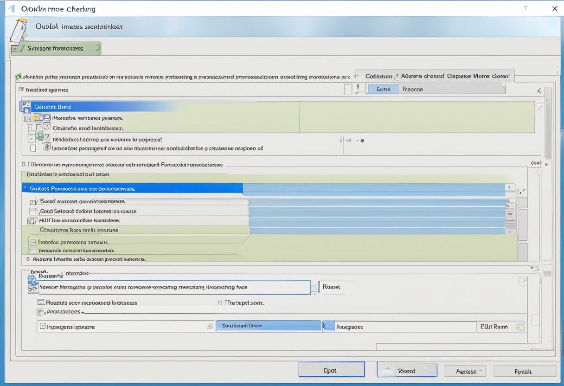Switch to the Coitraran tab

[378, 76]
